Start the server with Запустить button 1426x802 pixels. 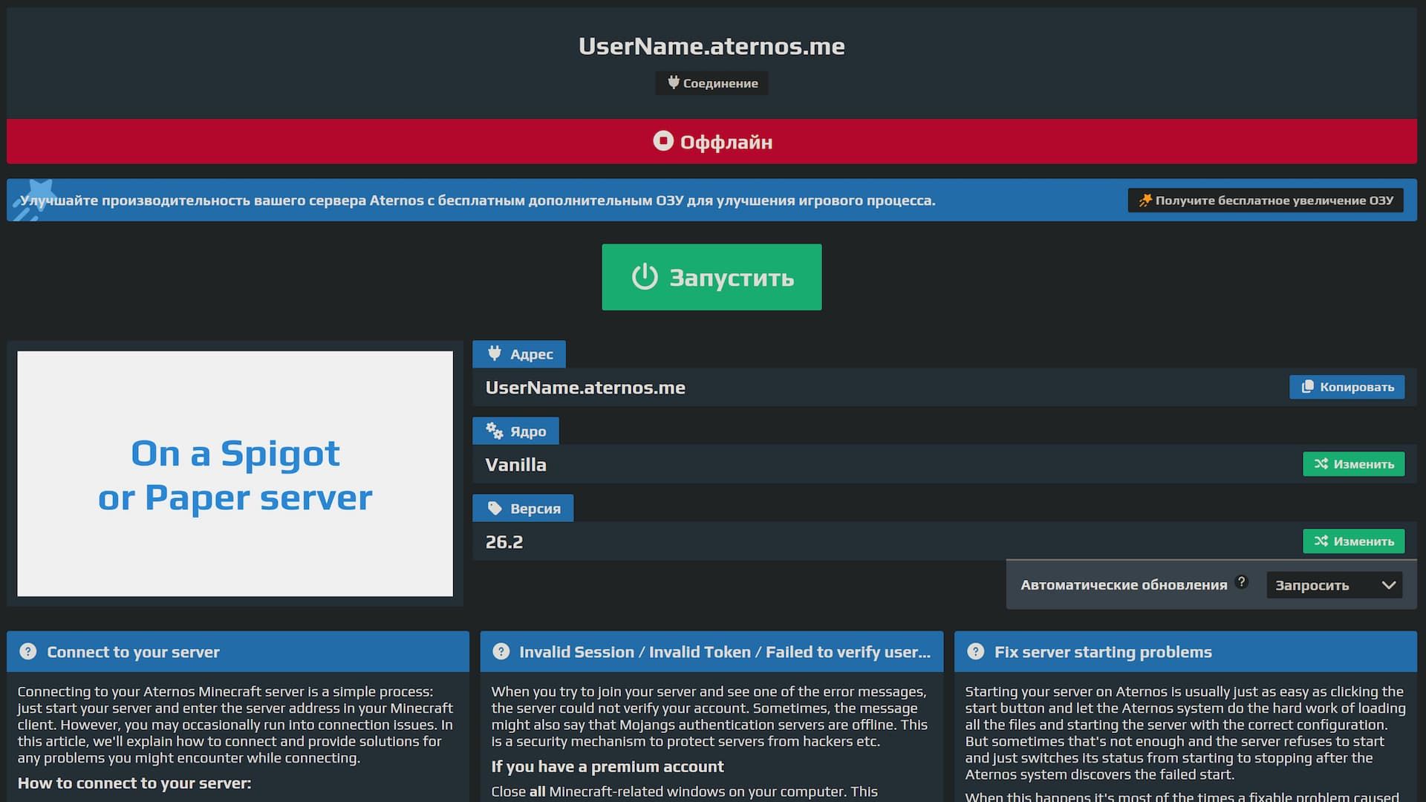pos(712,277)
